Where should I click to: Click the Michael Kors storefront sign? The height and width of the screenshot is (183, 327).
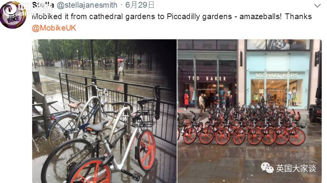click(x=277, y=75)
